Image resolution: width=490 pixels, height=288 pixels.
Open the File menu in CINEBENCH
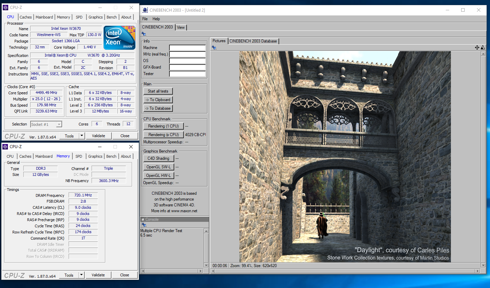pos(145,19)
